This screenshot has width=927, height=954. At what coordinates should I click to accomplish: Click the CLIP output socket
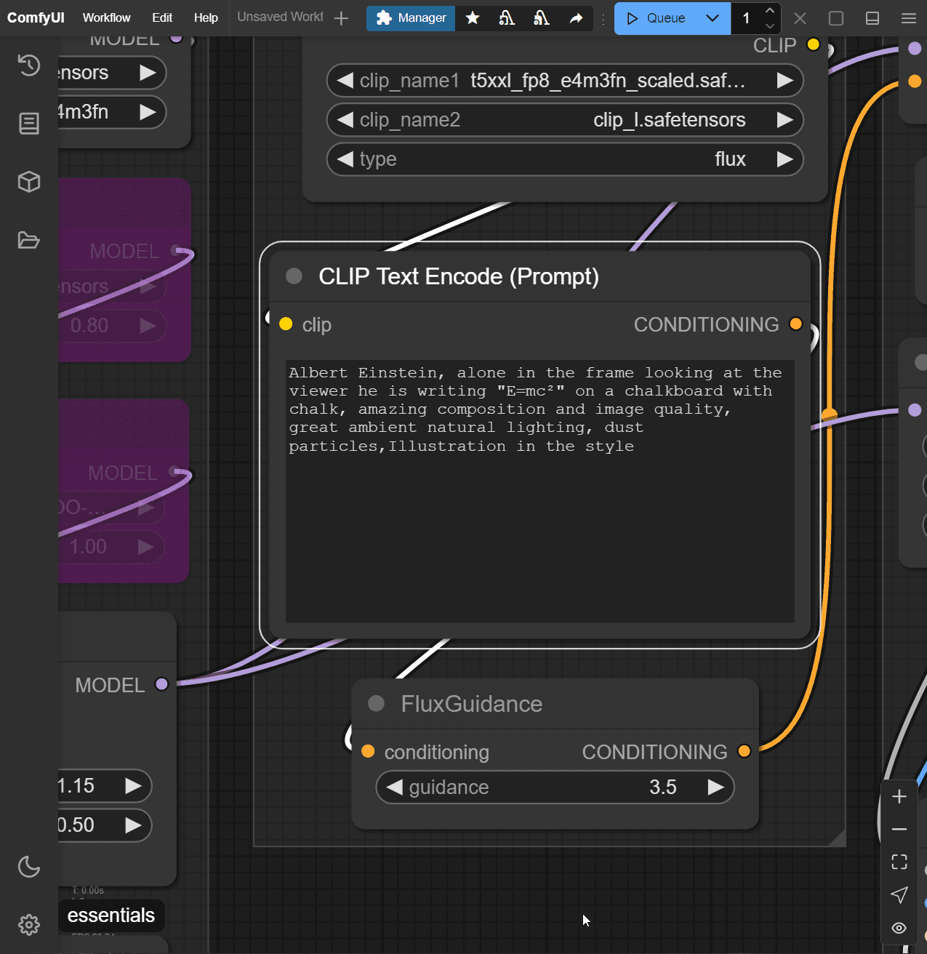813,45
